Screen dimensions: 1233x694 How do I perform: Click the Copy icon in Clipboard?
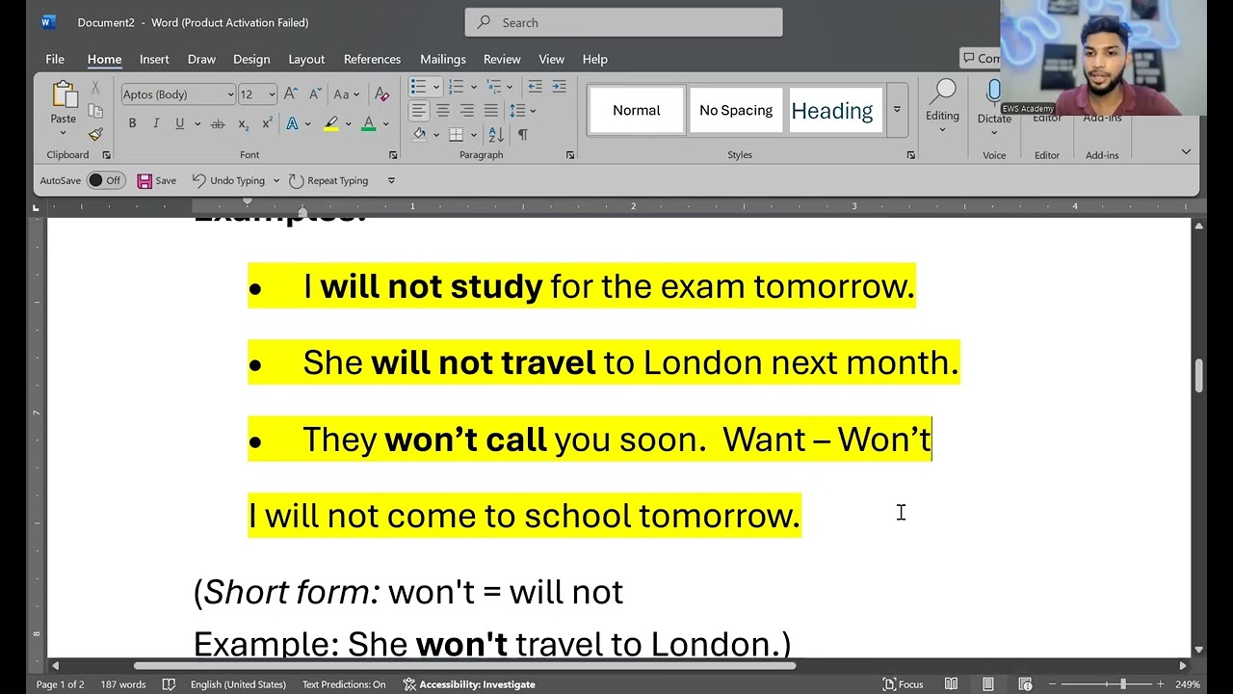click(x=95, y=111)
